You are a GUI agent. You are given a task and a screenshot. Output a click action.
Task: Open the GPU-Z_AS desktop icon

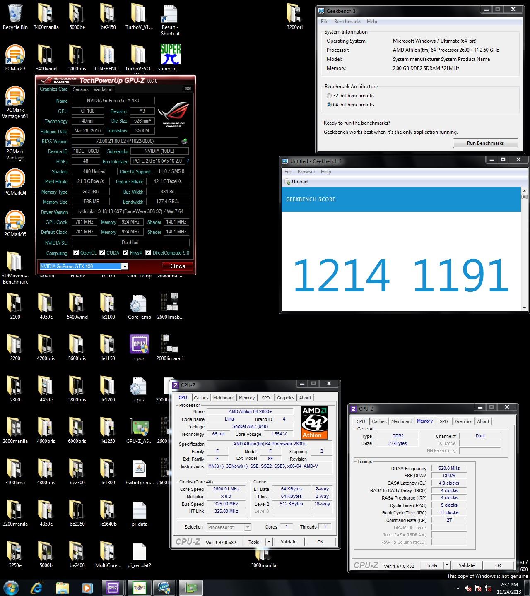pyautogui.click(x=139, y=431)
